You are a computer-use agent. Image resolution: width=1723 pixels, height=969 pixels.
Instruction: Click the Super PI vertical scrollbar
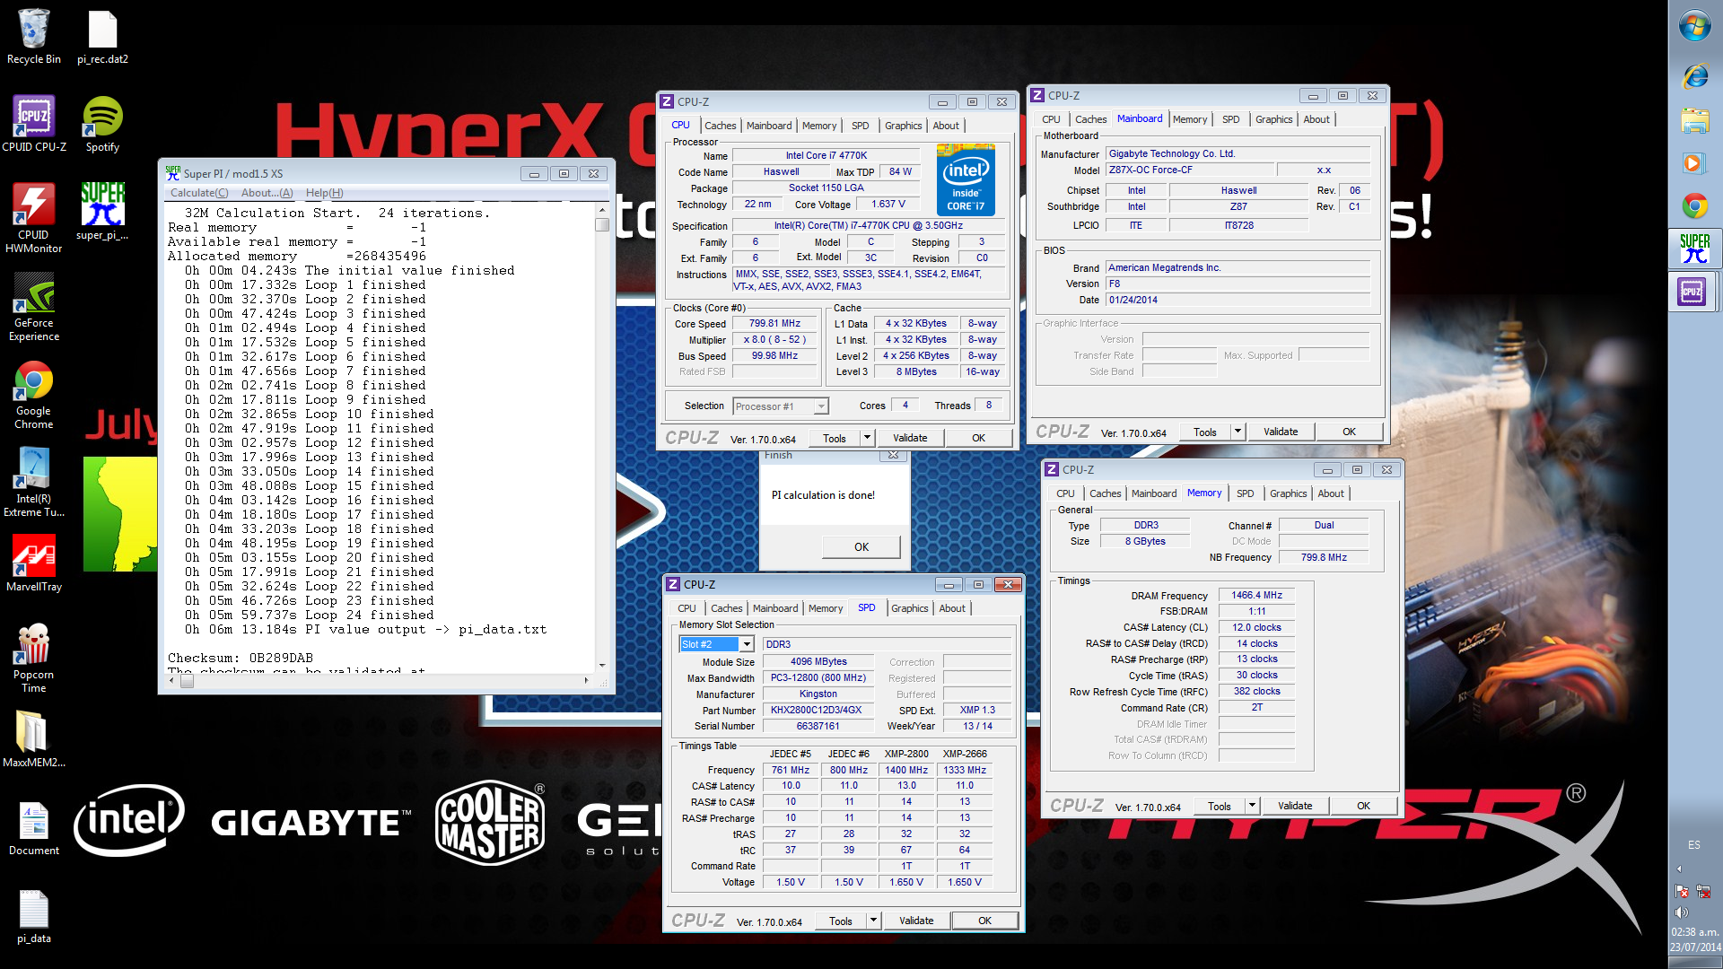pyautogui.click(x=602, y=440)
